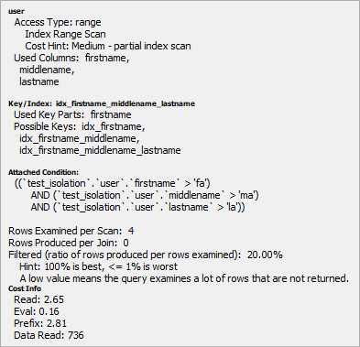Click the 'Cost Info' heading
This screenshot has width=360, height=347.
click(25, 288)
